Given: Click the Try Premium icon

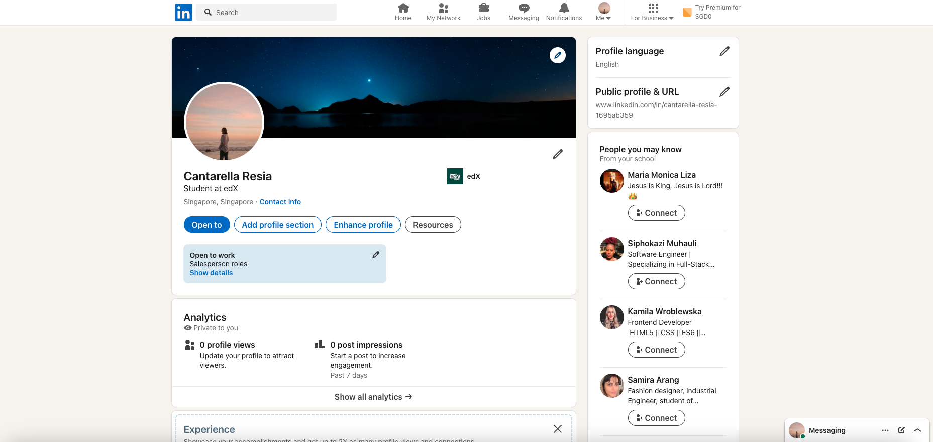Looking at the screenshot, I should click(687, 12).
